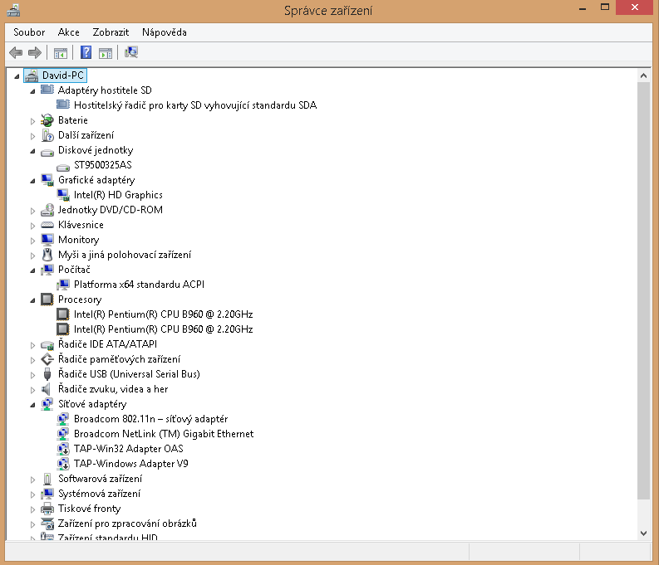
Task: Select Řadiče IDE ATA/ATAPI label
Action: (x=107, y=344)
